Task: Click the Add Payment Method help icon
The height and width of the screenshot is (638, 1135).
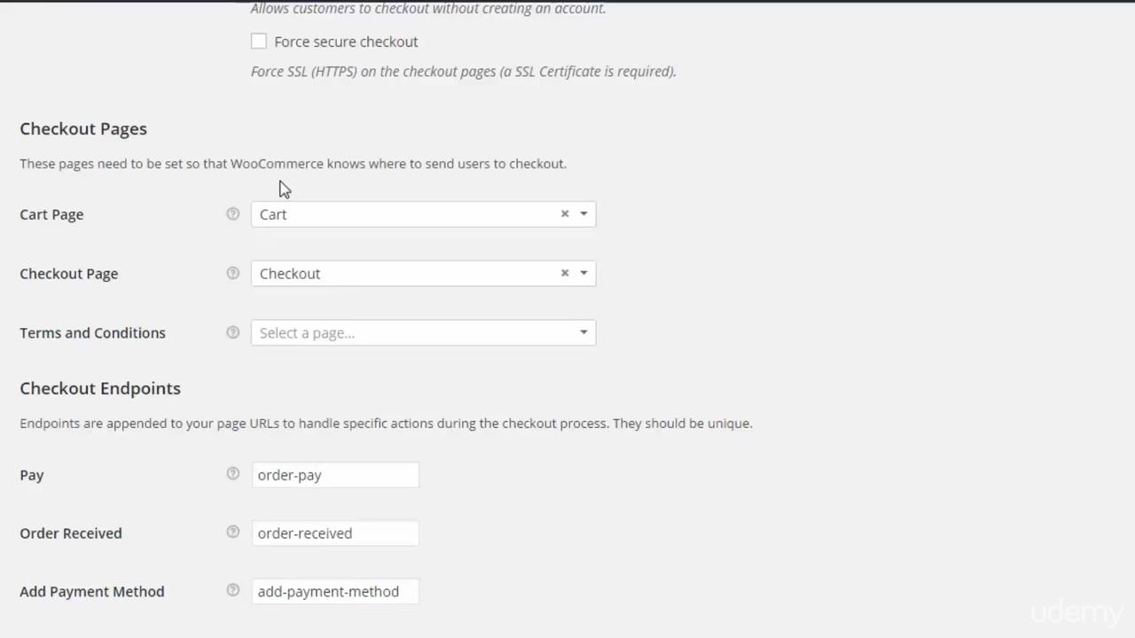Action: pos(232,590)
